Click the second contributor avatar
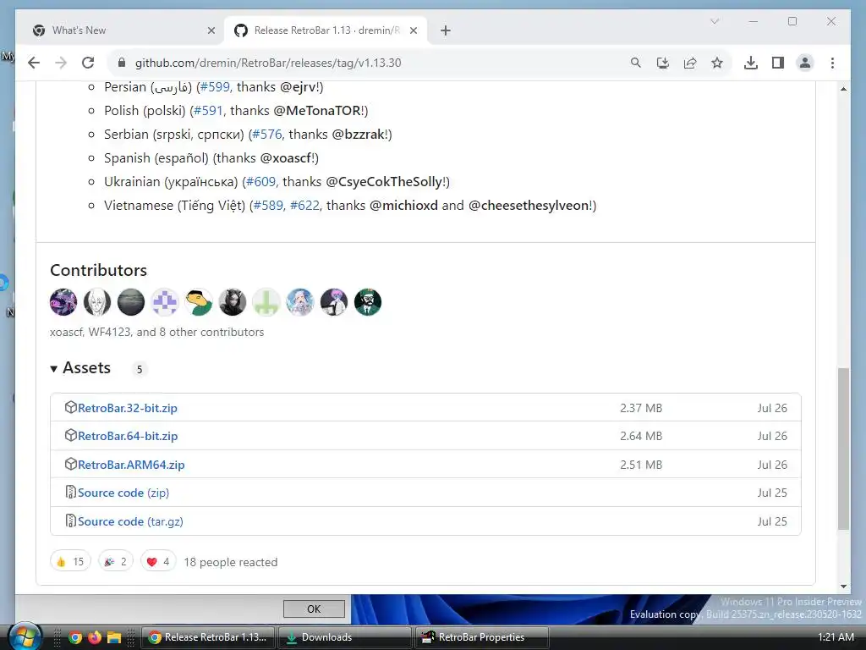Viewport: 866px width, 650px height. click(x=97, y=302)
